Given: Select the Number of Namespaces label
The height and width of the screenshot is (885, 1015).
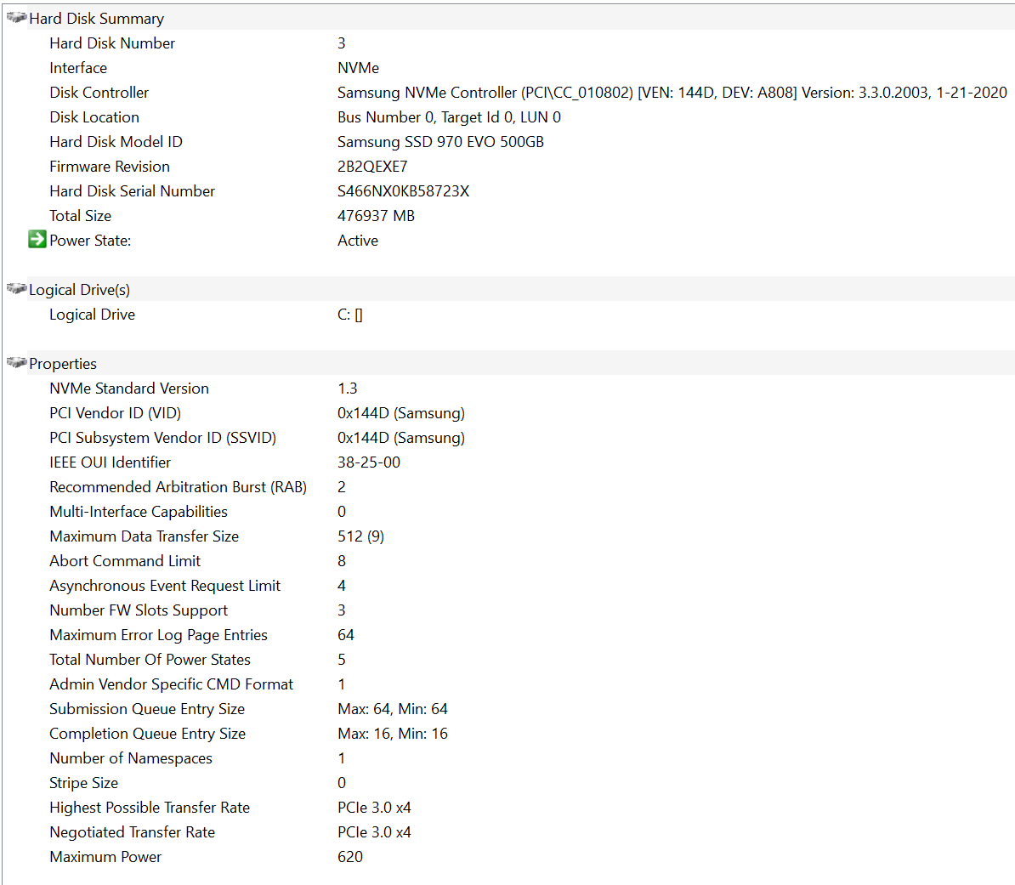Looking at the screenshot, I should click(131, 758).
